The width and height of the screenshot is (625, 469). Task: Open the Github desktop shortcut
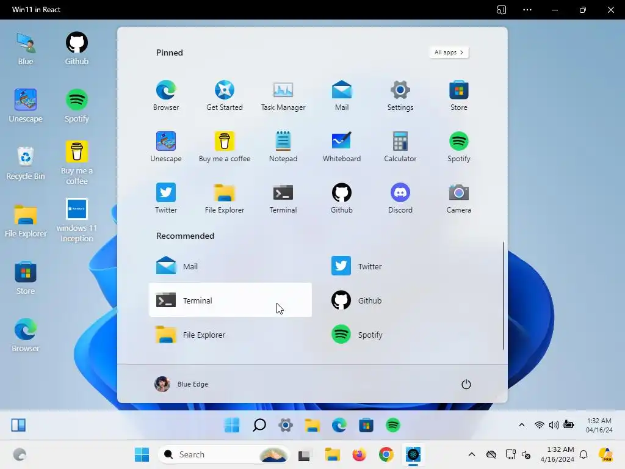tap(77, 49)
